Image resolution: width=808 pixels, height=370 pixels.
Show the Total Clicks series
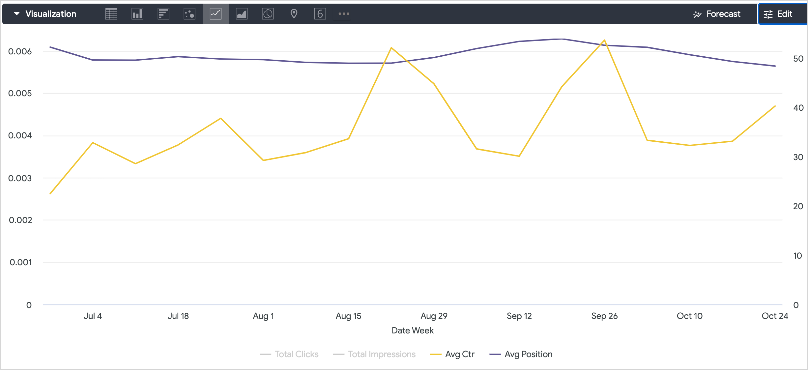[x=296, y=354]
